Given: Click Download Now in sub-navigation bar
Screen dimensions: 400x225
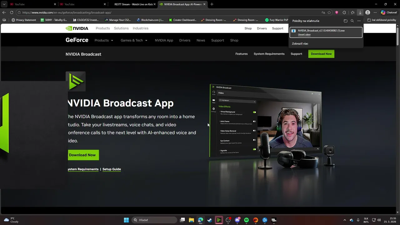Looking at the screenshot, I should (321, 54).
